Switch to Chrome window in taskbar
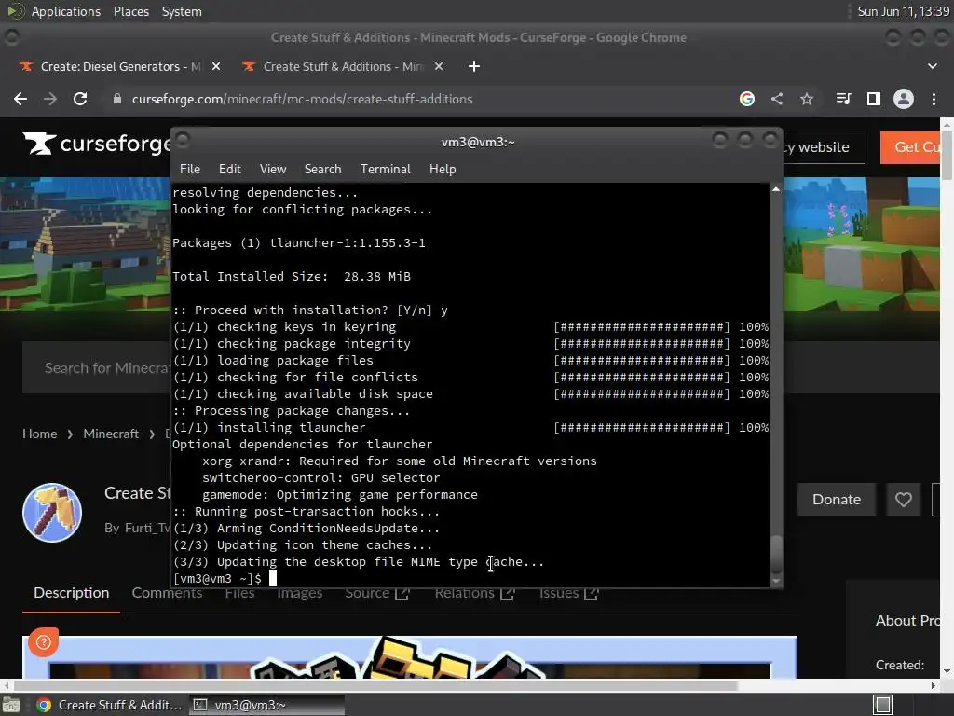954x716 pixels. click(110, 705)
